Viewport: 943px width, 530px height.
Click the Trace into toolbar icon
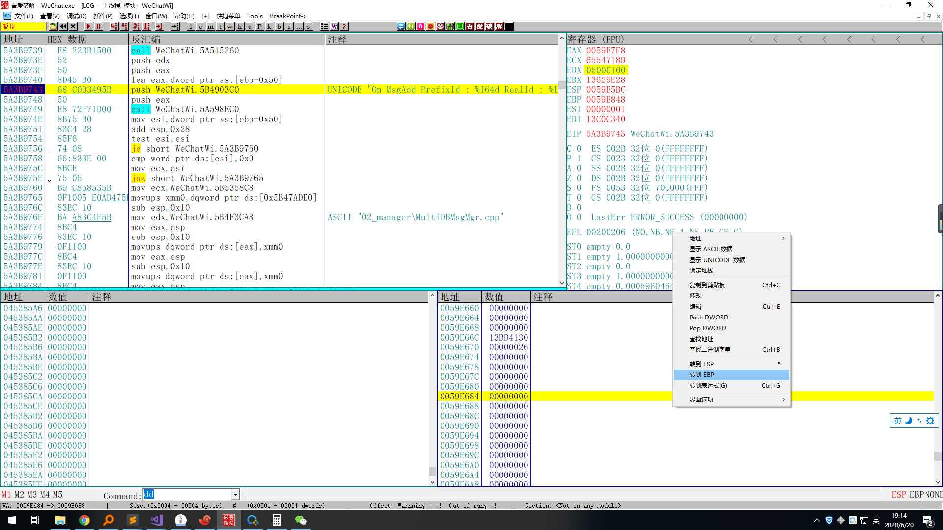click(x=137, y=26)
